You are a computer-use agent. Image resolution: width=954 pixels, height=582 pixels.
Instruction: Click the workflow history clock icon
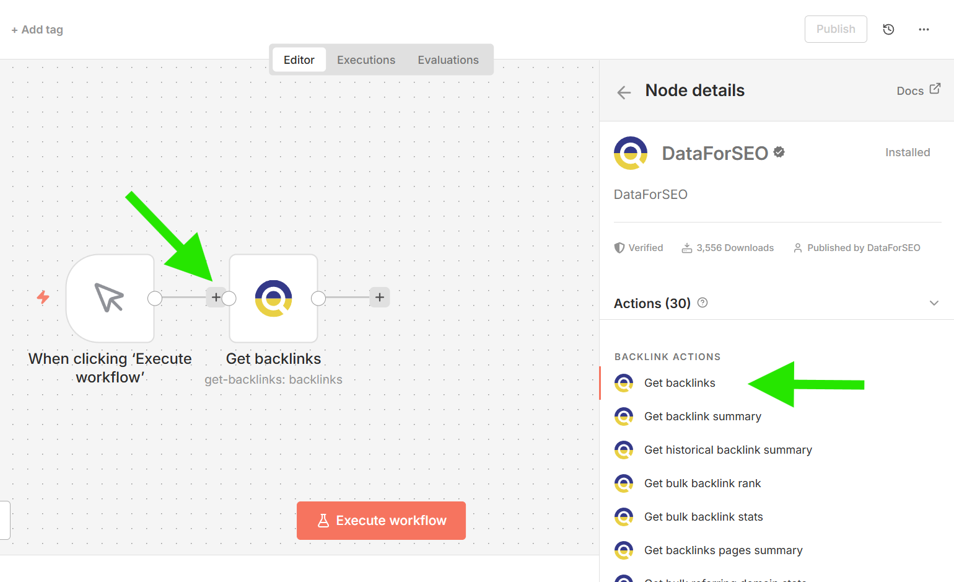(888, 29)
